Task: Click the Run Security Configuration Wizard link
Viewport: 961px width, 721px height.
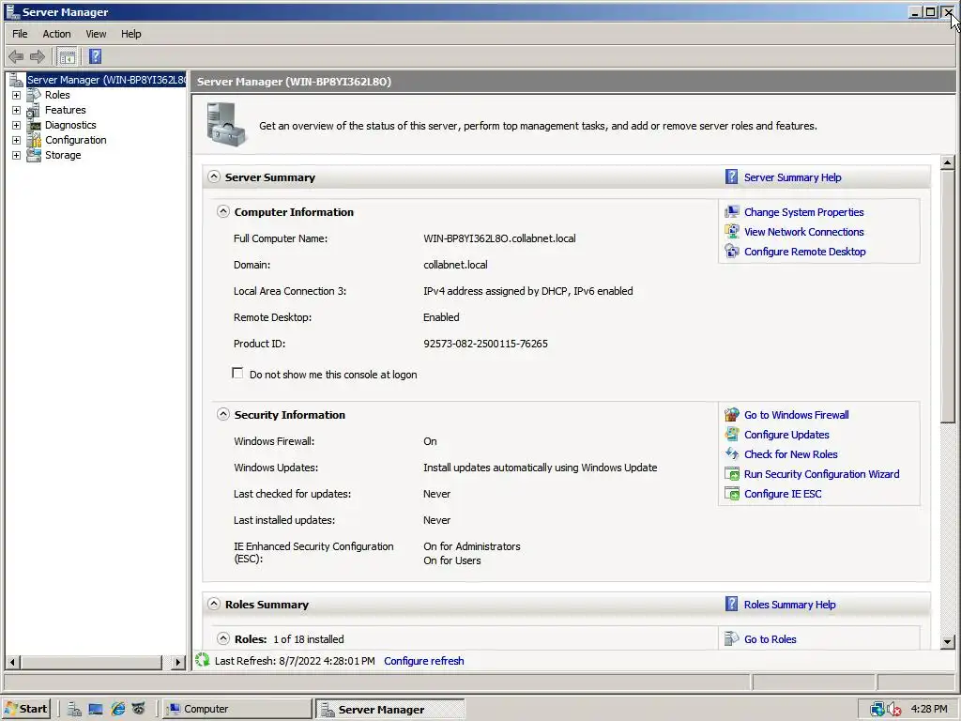Action: (821, 474)
